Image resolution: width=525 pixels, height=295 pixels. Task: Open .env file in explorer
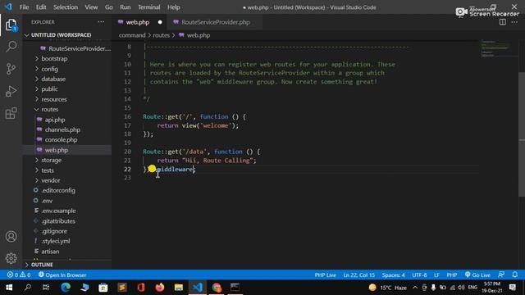point(47,201)
